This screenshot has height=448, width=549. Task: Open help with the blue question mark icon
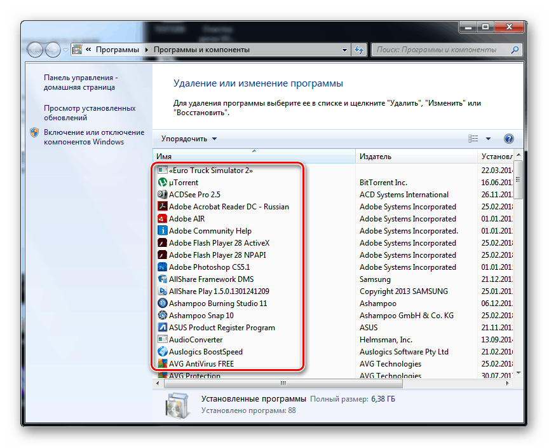[x=509, y=139]
